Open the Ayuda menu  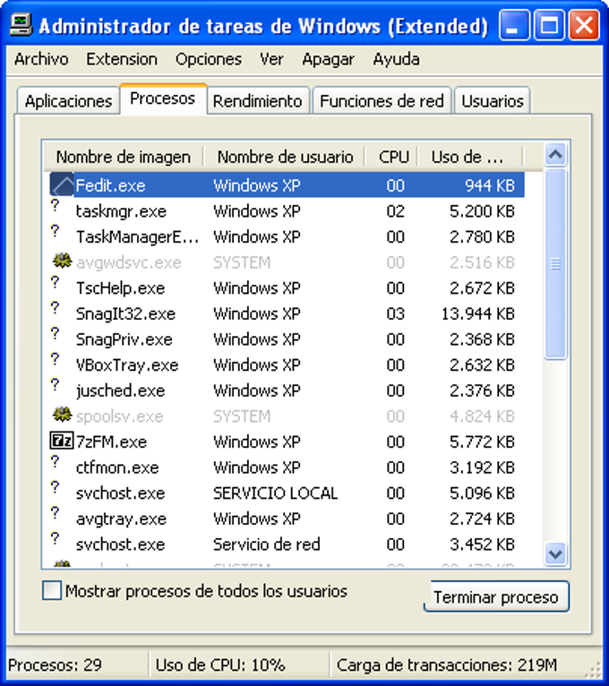pyautogui.click(x=397, y=58)
